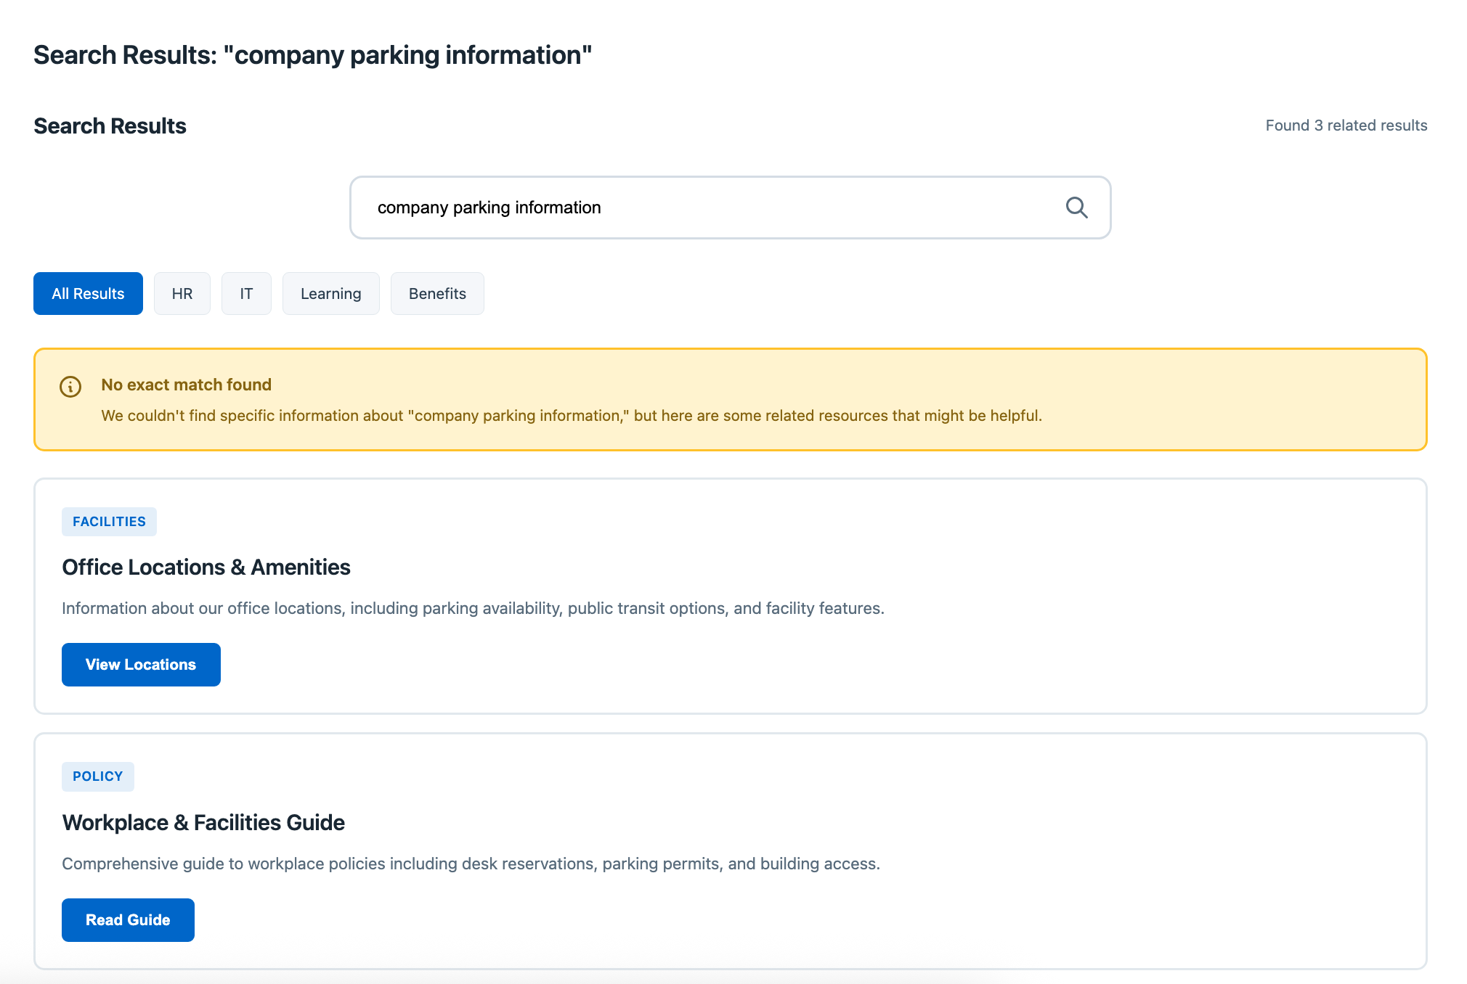1467x984 pixels.
Task: Click the office locations description text
Action: (x=473, y=608)
